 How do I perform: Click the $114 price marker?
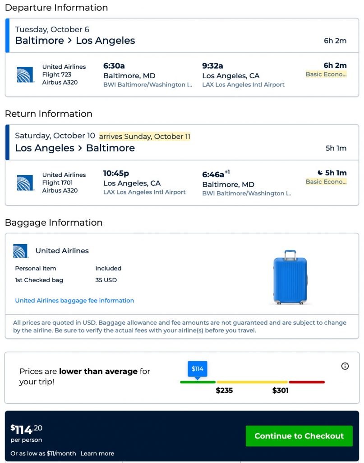tap(198, 369)
